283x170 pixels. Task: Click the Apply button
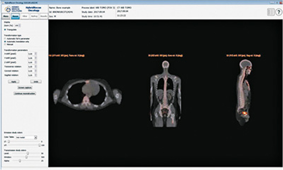pos(14,82)
